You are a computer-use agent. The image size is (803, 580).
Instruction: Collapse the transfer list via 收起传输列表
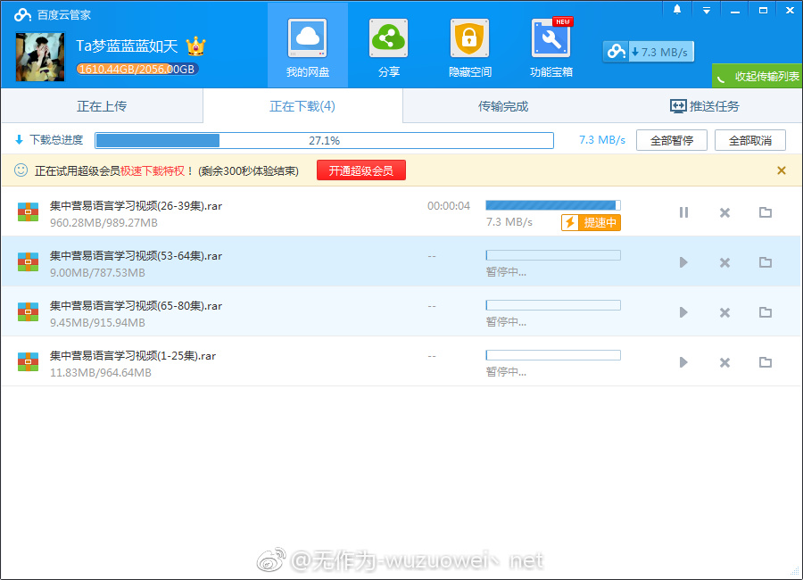756,76
